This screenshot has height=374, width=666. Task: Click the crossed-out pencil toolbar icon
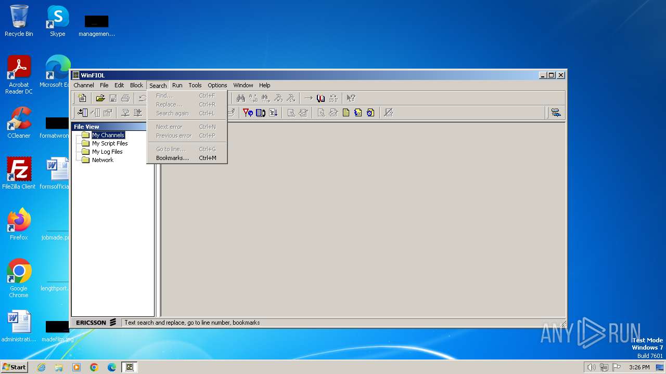pyautogui.click(x=388, y=112)
